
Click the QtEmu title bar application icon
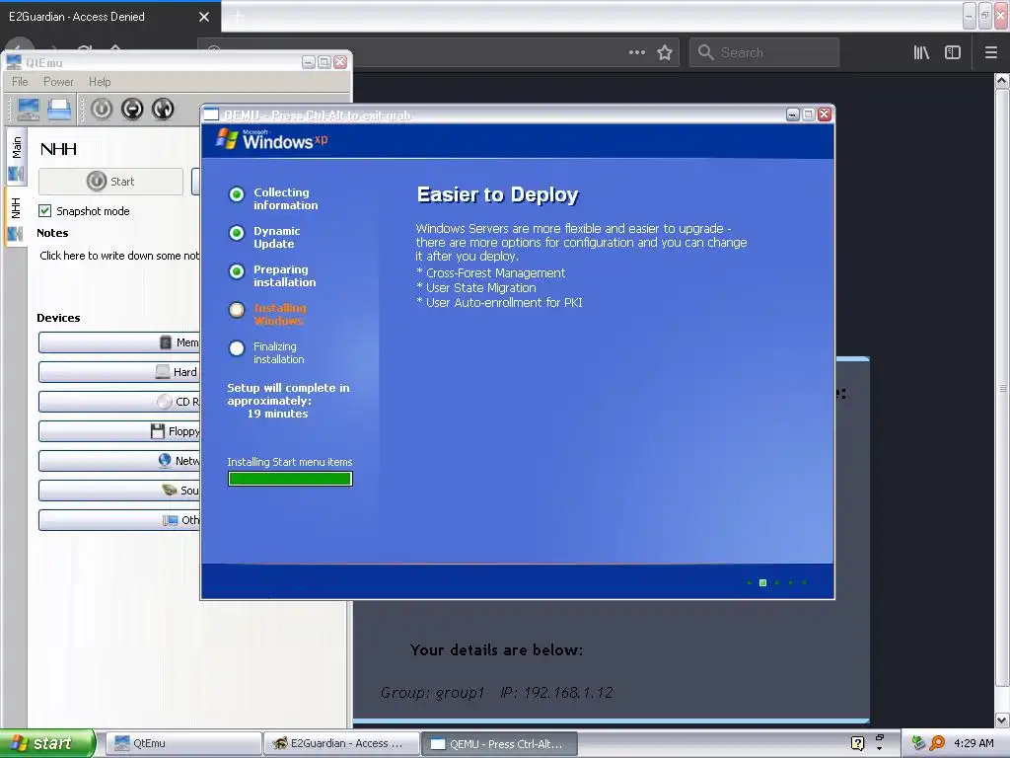click(x=14, y=62)
